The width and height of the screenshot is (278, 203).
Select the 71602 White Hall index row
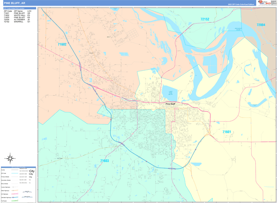pos(17,15)
